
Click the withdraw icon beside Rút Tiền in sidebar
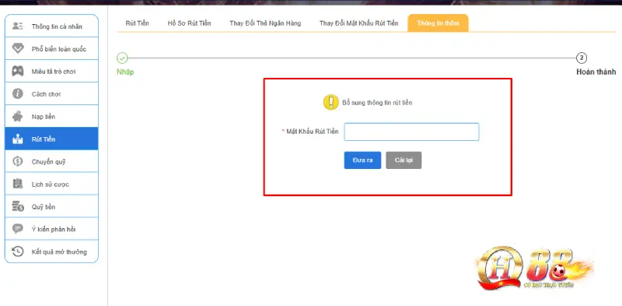pyautogui.click(x=18, y=139)
